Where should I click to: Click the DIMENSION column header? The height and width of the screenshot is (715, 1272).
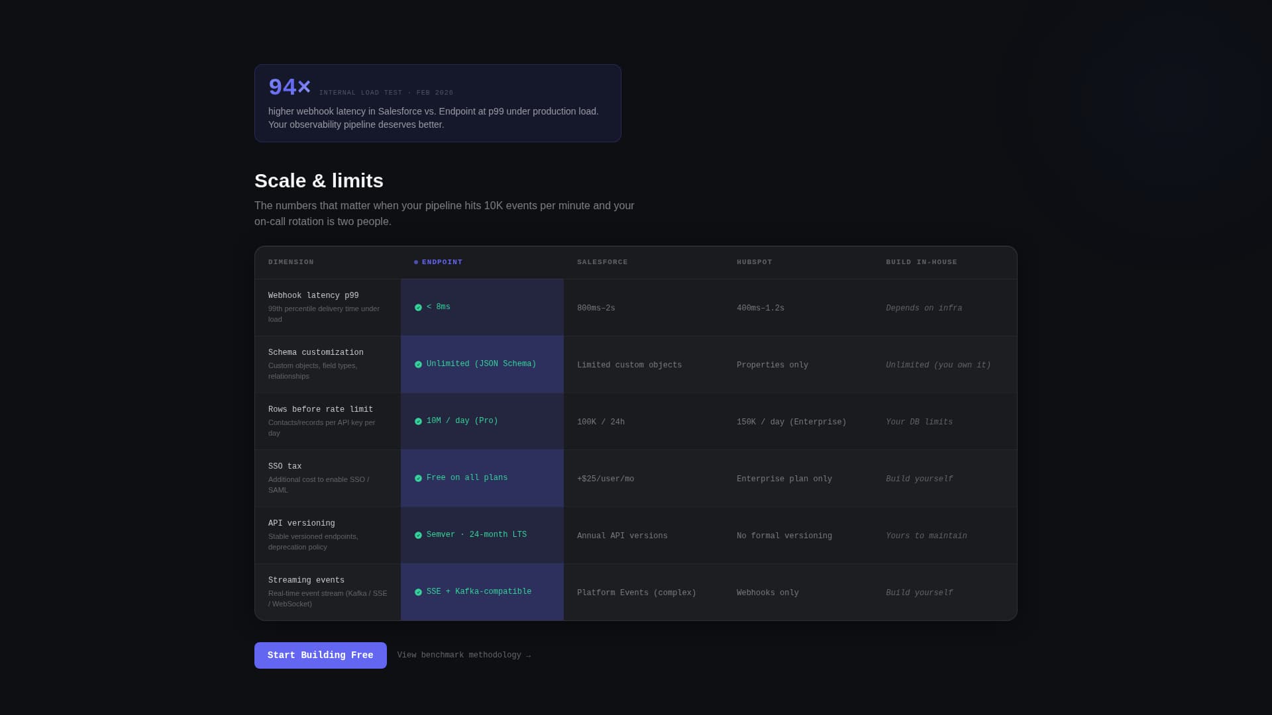click(291, 262)
